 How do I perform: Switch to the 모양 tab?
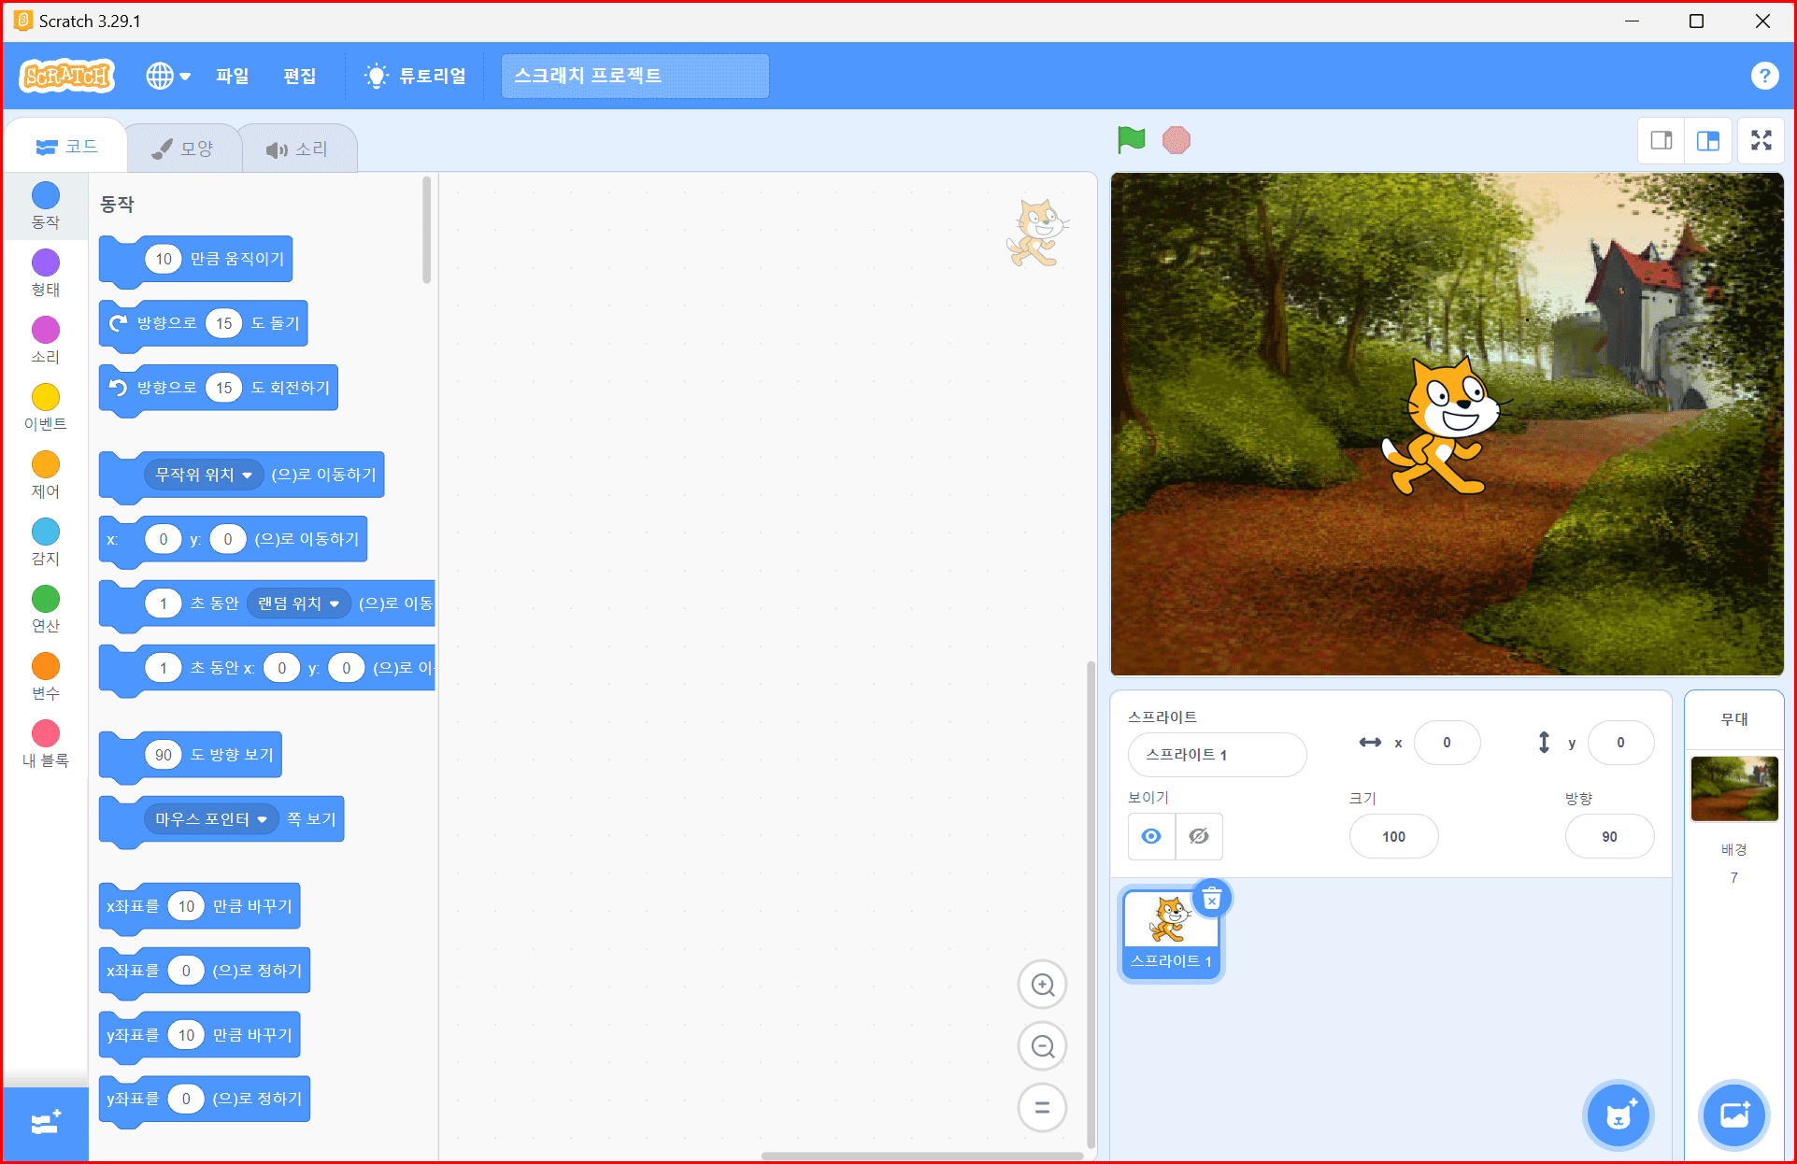coord(183,149)
